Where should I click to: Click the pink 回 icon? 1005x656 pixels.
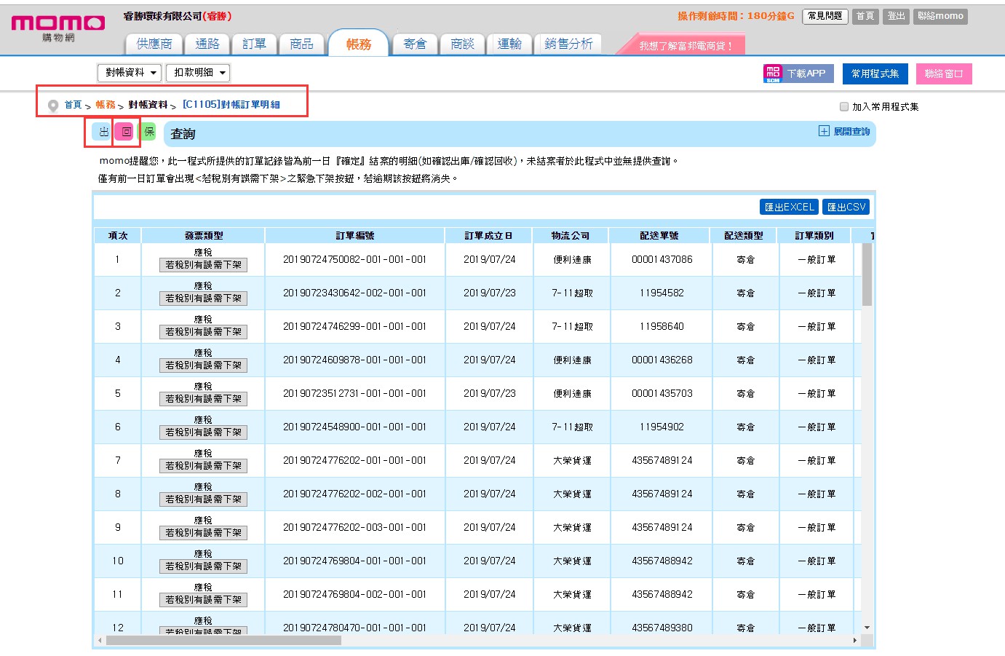126,132
